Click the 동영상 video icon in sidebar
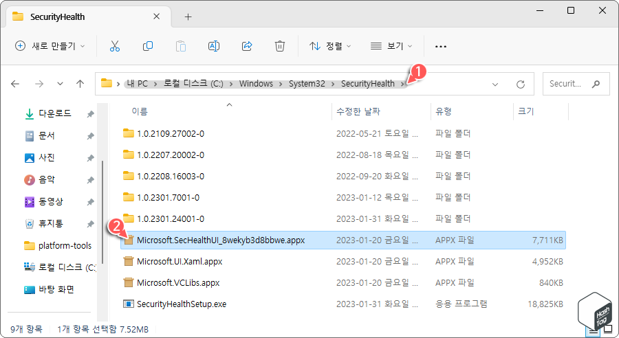The height and width of the screenshot is (338, 619). pos(29,202)
